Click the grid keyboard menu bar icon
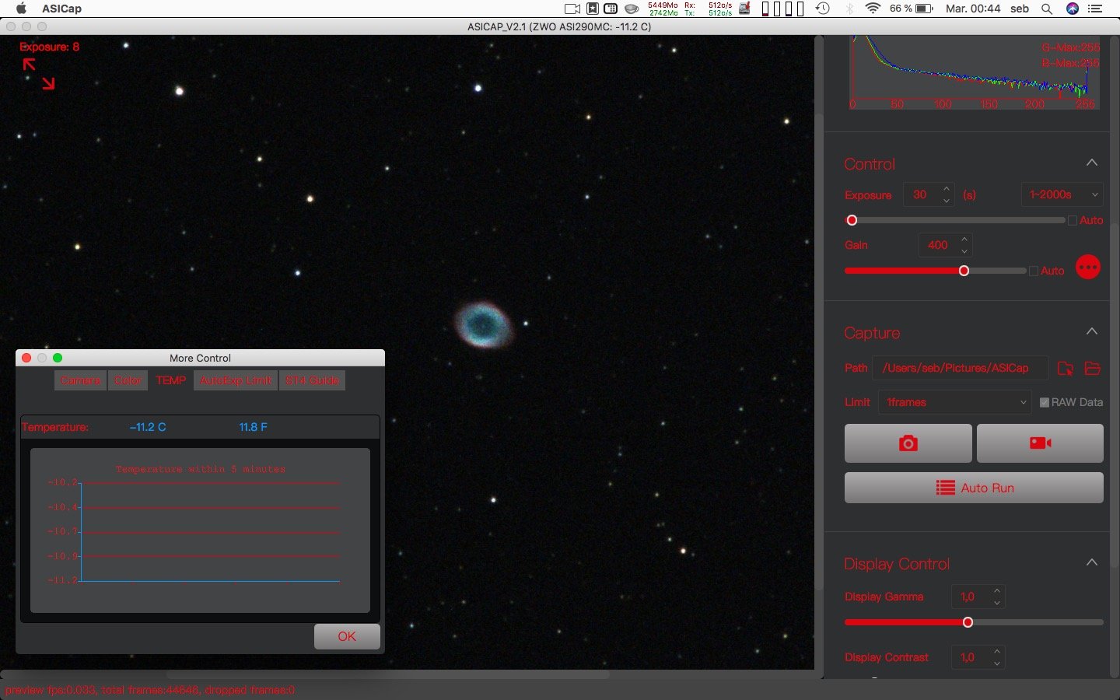This screenshot has width=1120, height=700. coord(611,9)
